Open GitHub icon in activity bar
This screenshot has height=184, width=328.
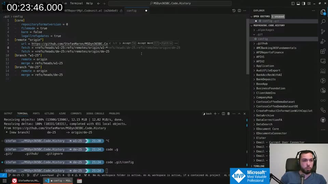323,120
